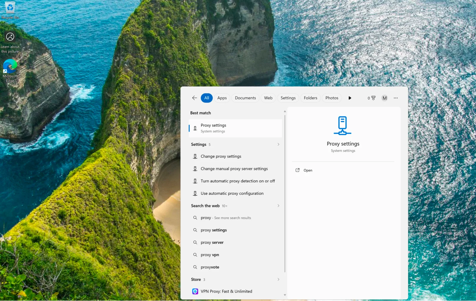Viewport: 476px width, 301px height.
Task: Click the scroll up arrow in results list
Action: tap(285, 111)
